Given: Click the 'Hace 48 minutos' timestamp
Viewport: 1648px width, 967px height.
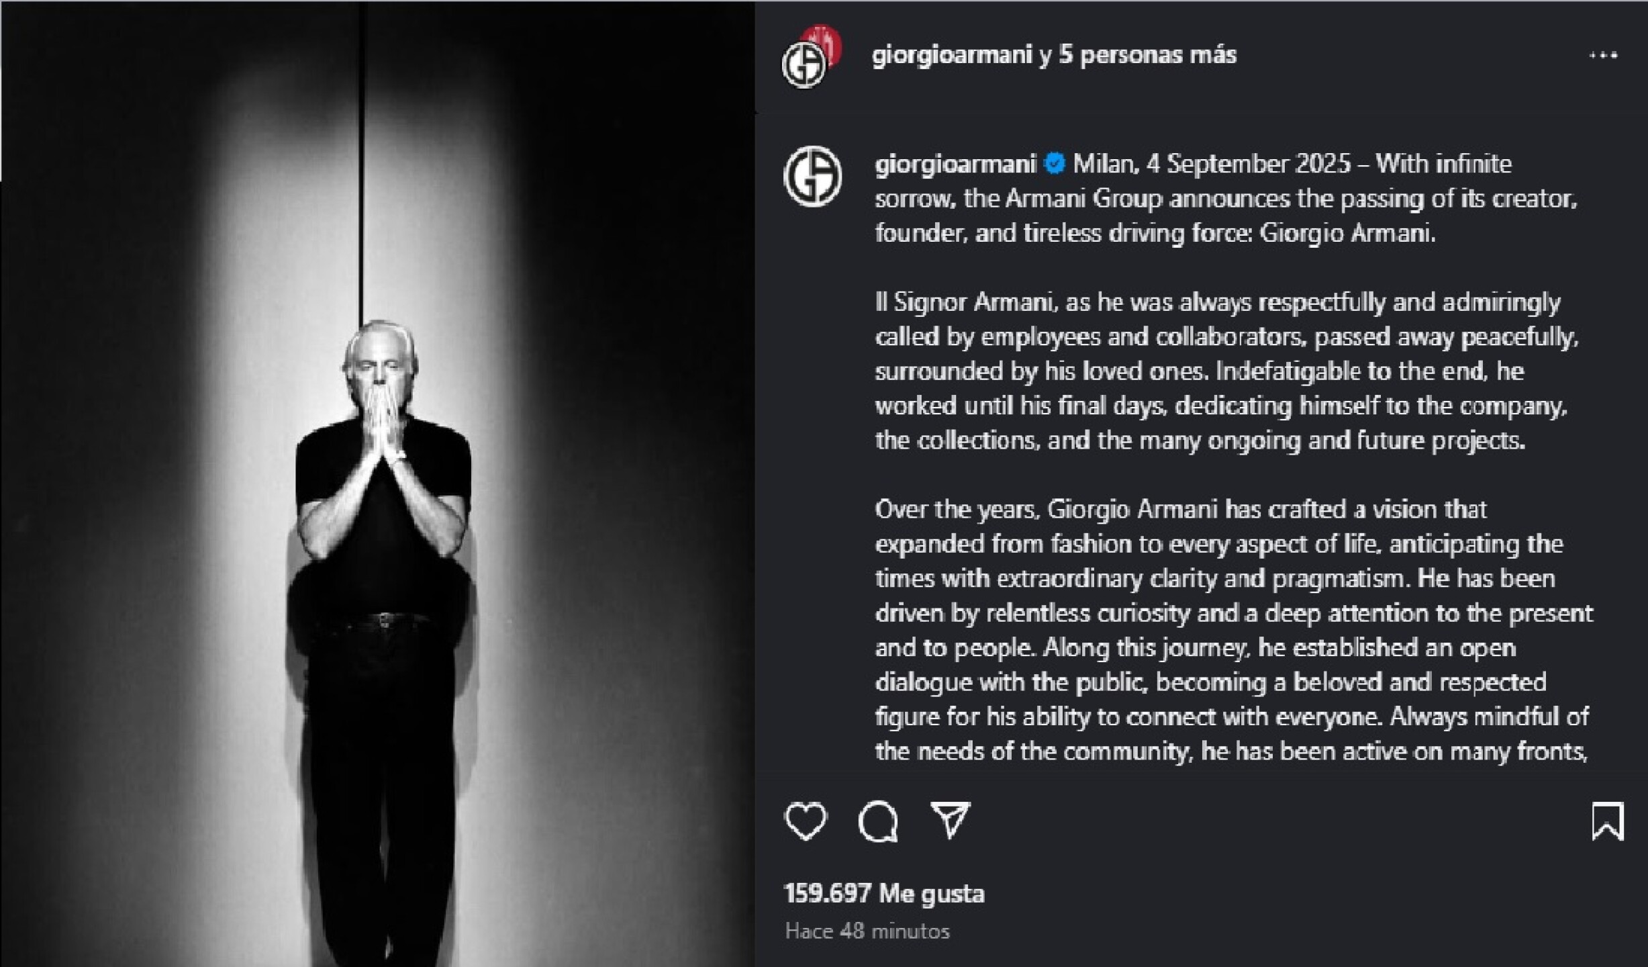Looking at the screenshot, I should coord(867,931).
